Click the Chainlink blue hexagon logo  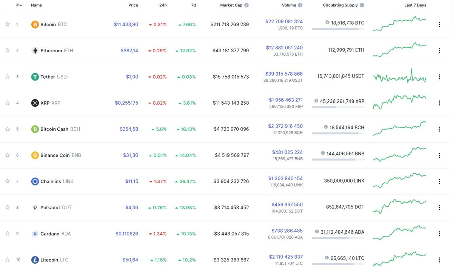pos(35,181)
